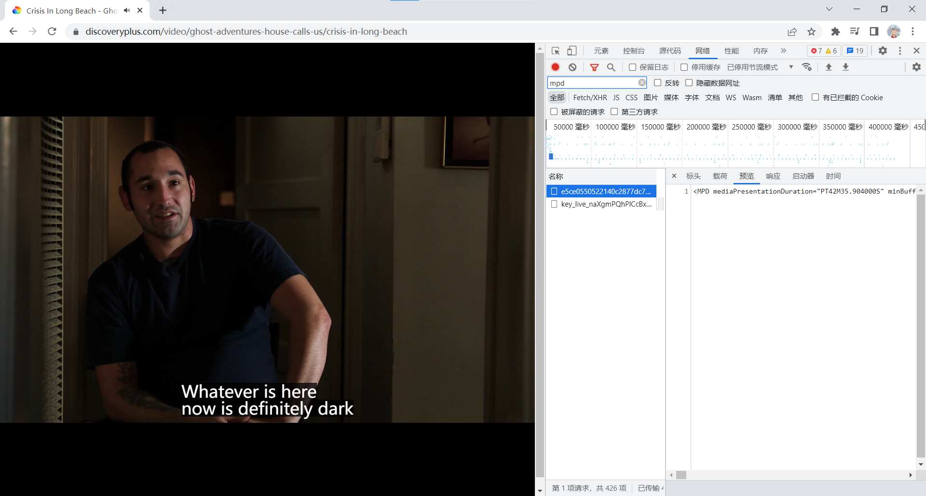Filter requests by Fetch/XHR
The image size is (926, 496).
pyautogui.click(x=590, y=98)
